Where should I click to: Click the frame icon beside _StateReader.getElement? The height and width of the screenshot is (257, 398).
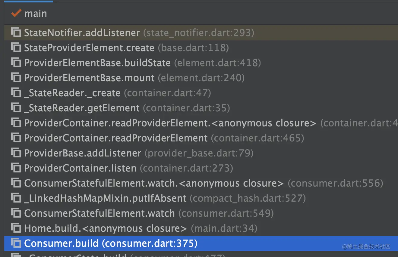pos(16,108)
